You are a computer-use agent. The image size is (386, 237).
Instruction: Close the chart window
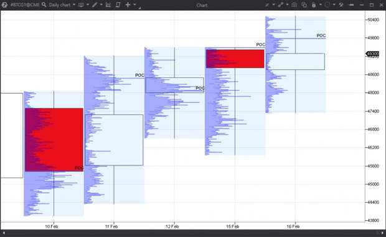click(381, 5)
